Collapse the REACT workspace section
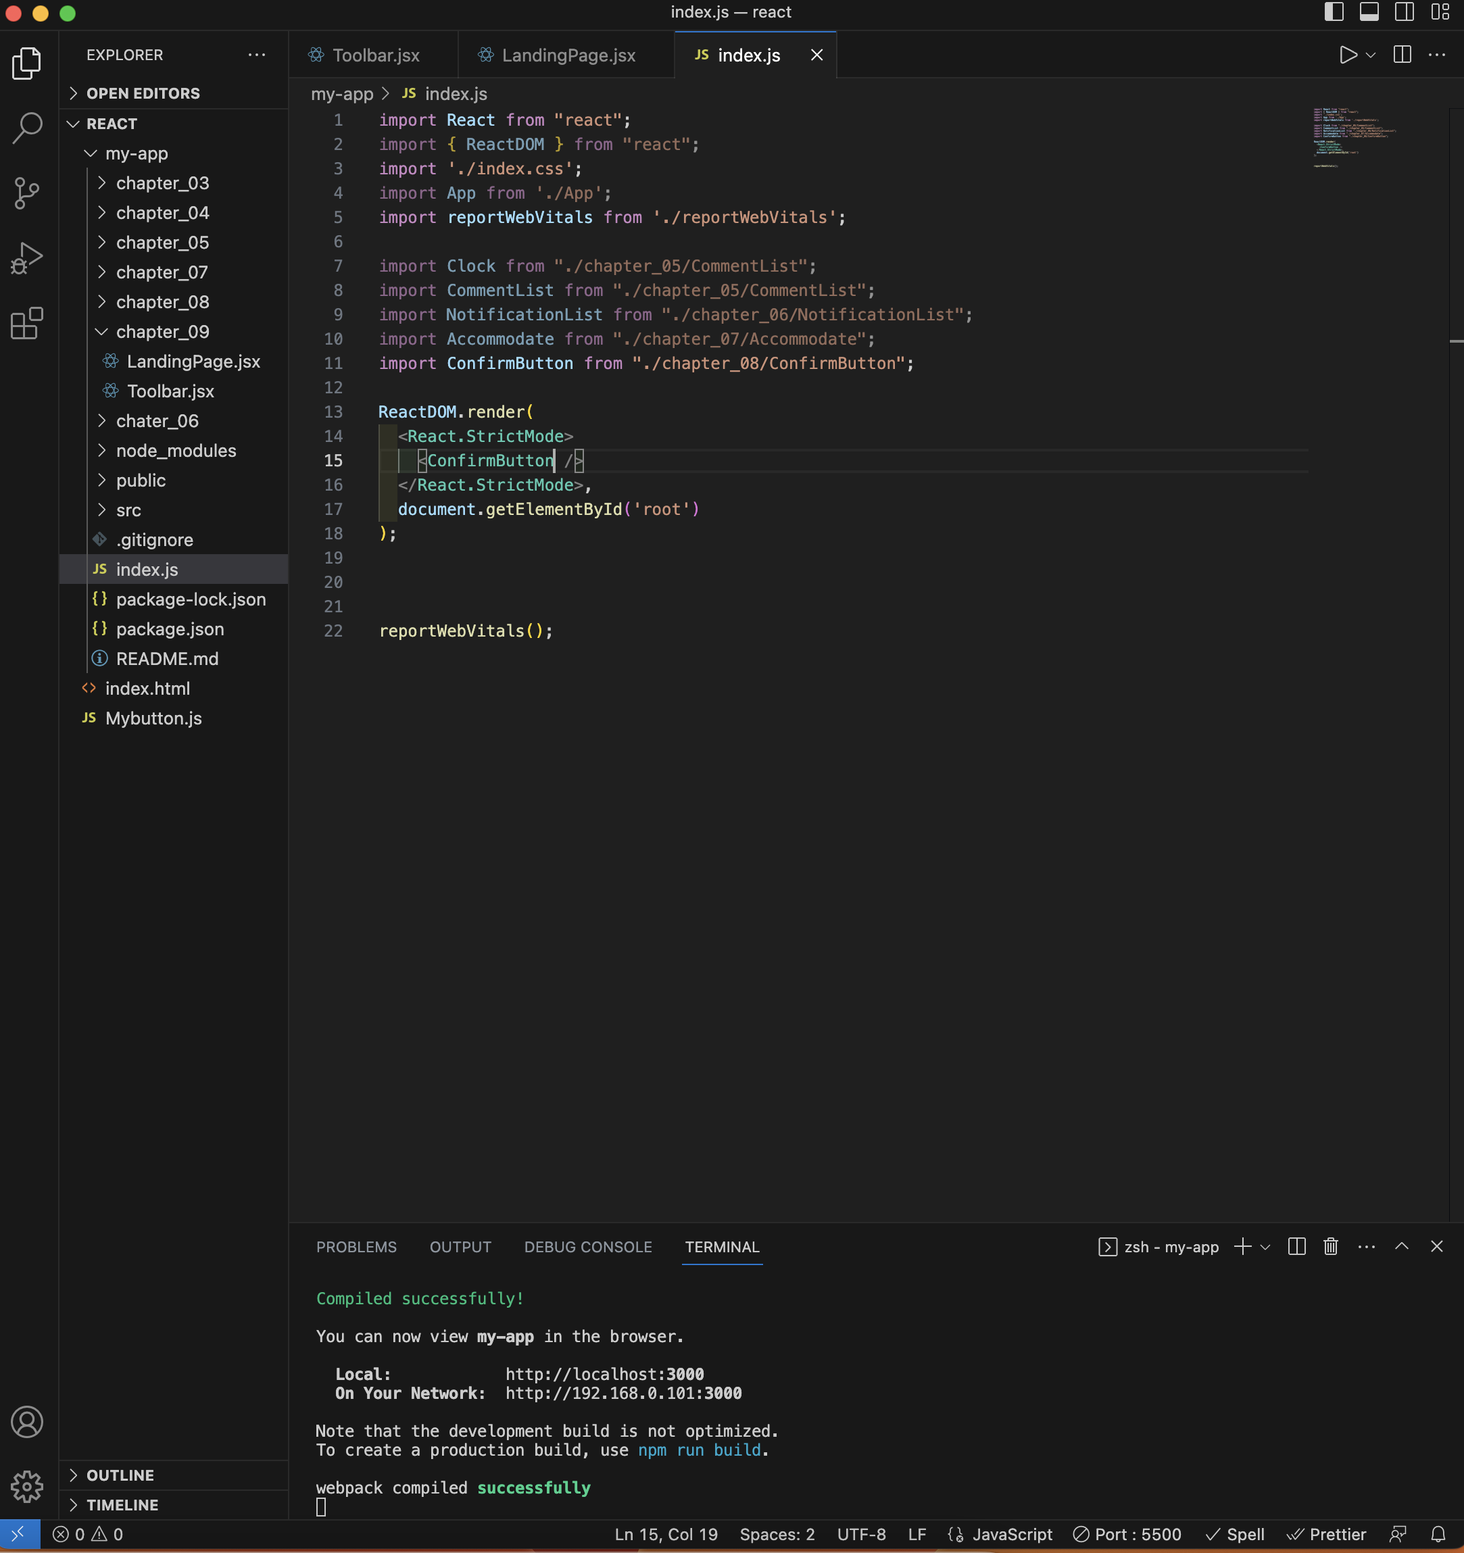The width and height of the screenshot is (1464, 1553). (x=174, y=124)
